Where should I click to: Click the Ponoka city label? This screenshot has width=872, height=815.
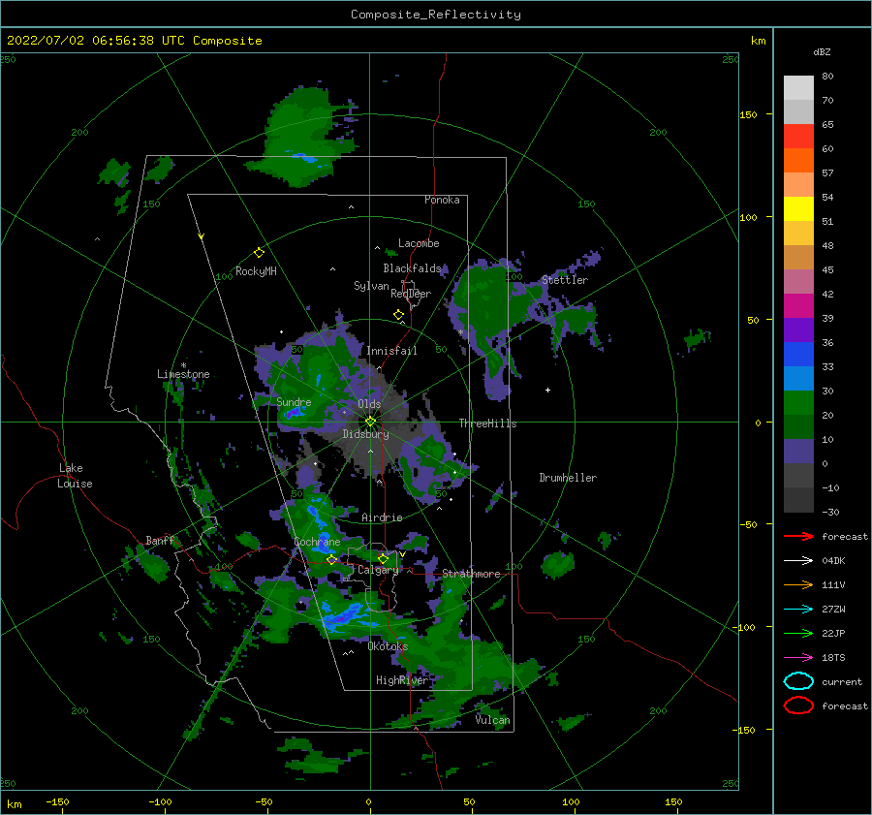click(442, 200)
